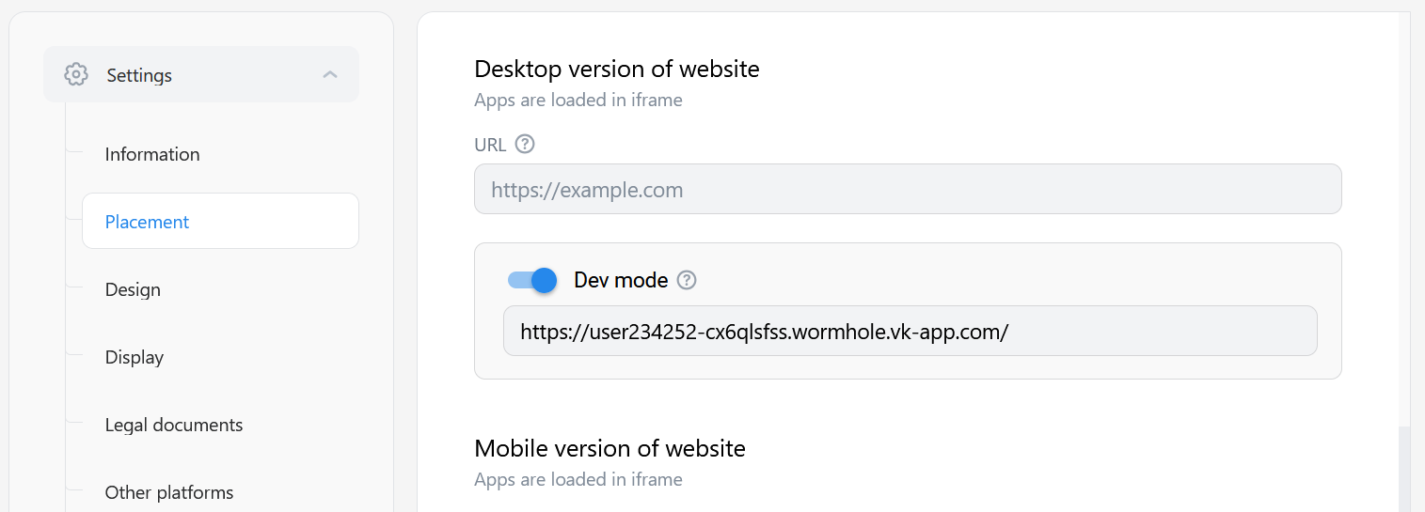Open the Design settings page

pyautogui.click(x=133, y=289)
